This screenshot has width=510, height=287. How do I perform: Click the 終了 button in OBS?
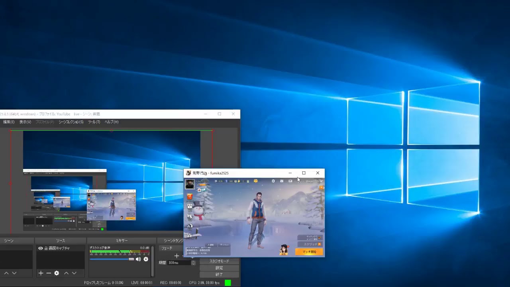point(220,274)
